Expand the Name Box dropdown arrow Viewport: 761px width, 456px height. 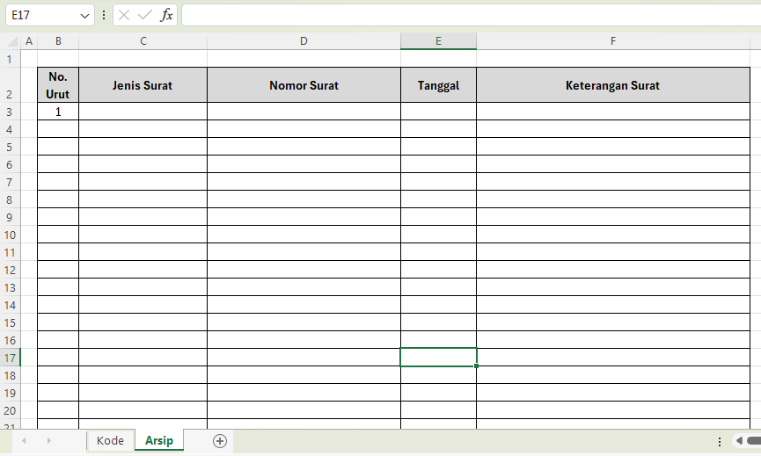point(84,16)
